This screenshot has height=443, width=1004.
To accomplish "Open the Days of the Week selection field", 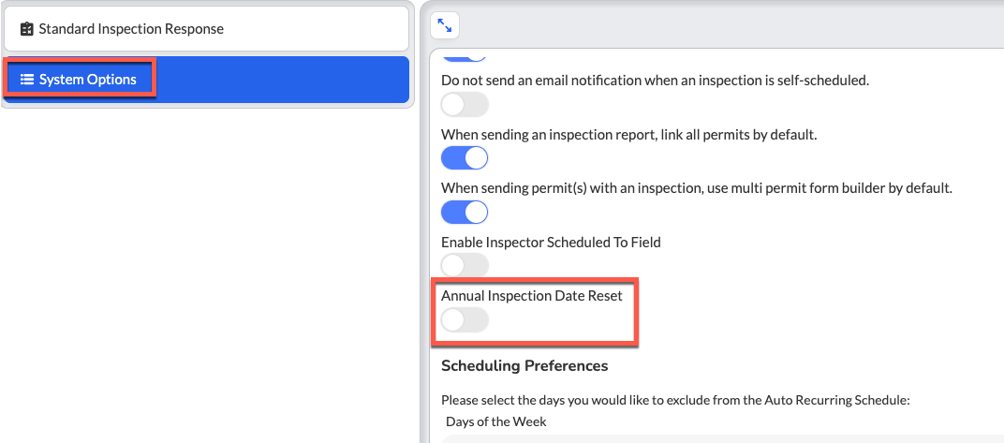I will click(x=722, y=438).
